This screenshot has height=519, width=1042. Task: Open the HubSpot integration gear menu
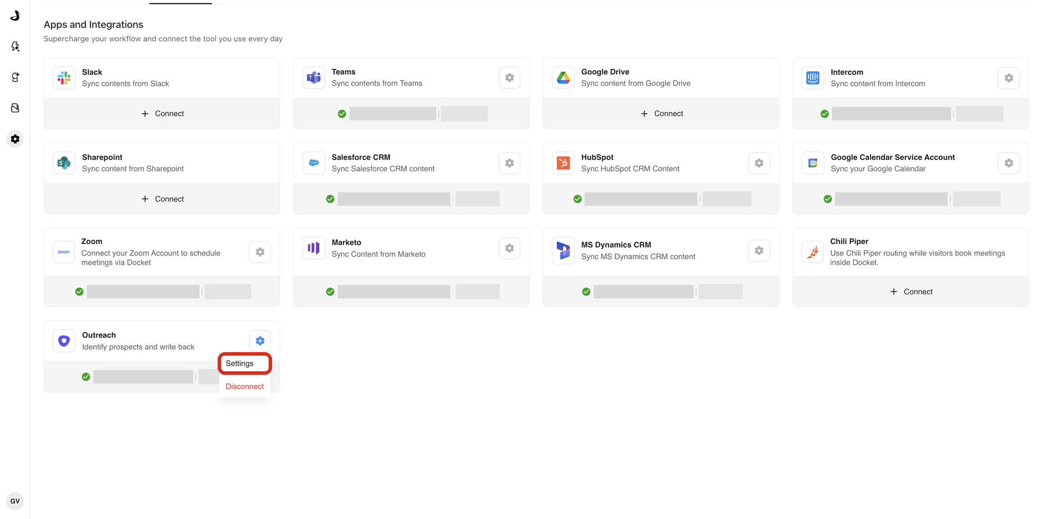(759, 163)
